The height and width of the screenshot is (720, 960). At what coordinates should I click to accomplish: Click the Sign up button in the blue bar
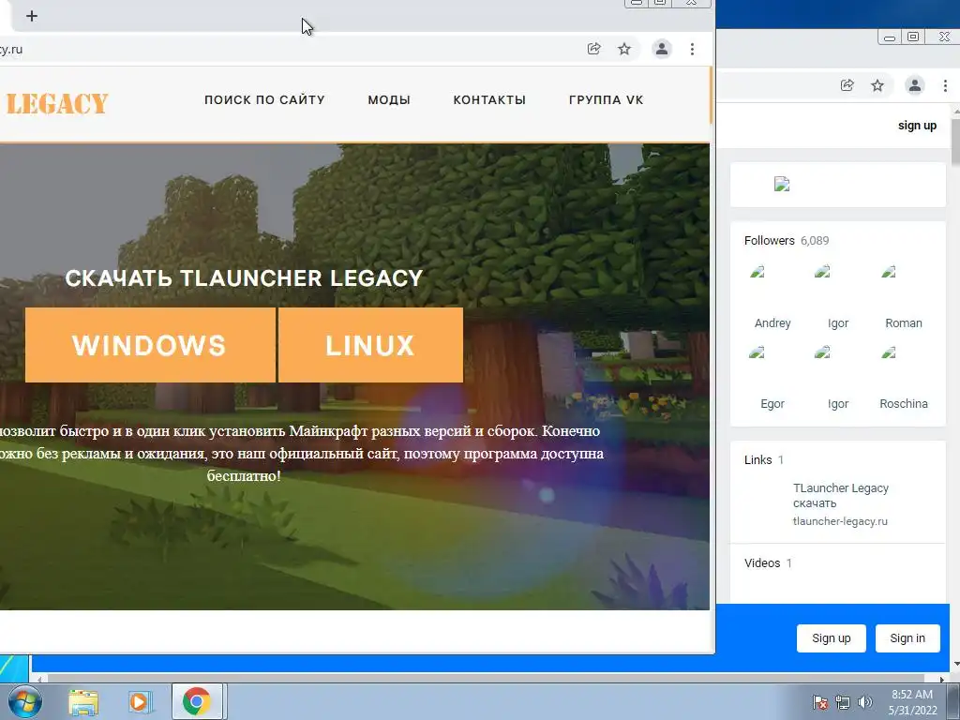point(832,638)
